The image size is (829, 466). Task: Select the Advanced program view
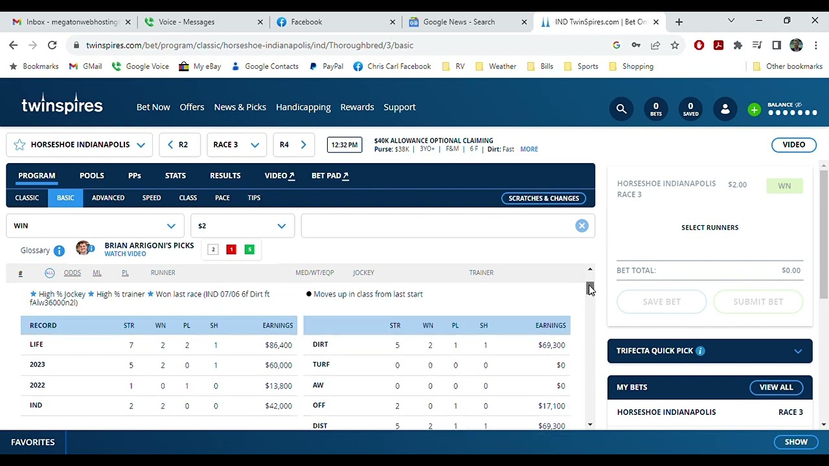(108, 198)
